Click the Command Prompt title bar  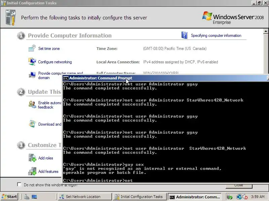click(x=165, y=78)
